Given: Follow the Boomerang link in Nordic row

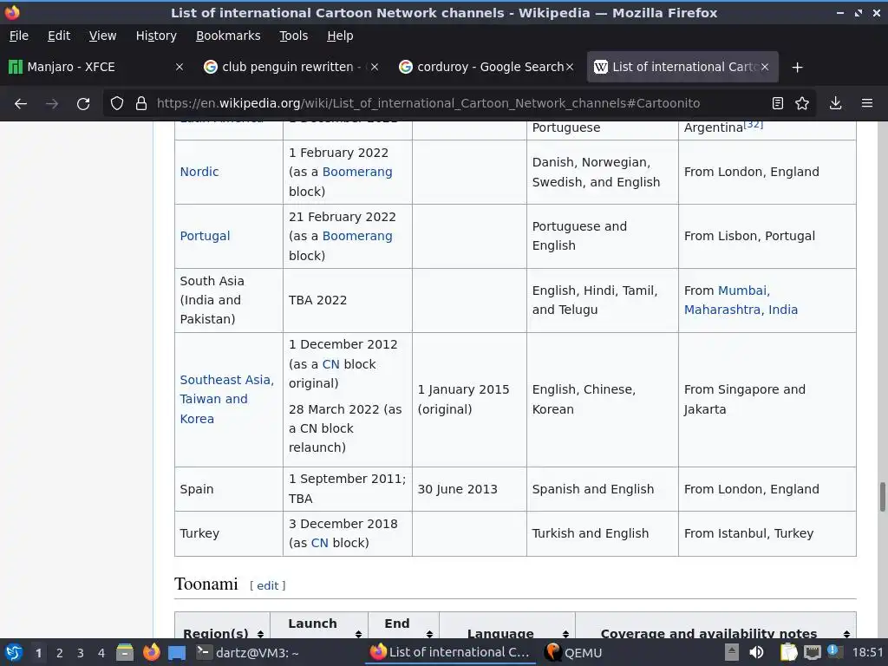Looking at the screenshot, I should click(x=357, y=172).
